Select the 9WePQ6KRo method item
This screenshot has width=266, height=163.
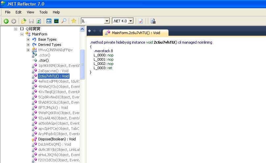click(x=59, y=113)
